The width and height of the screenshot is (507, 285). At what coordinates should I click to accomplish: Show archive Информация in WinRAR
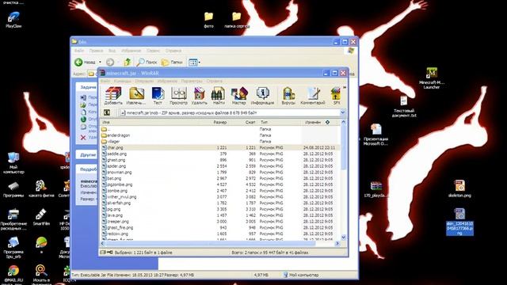262,96
